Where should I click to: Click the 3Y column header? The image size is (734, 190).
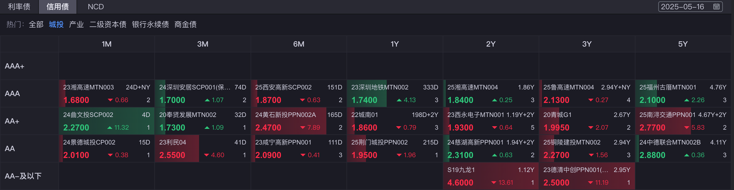coord(587,44)
